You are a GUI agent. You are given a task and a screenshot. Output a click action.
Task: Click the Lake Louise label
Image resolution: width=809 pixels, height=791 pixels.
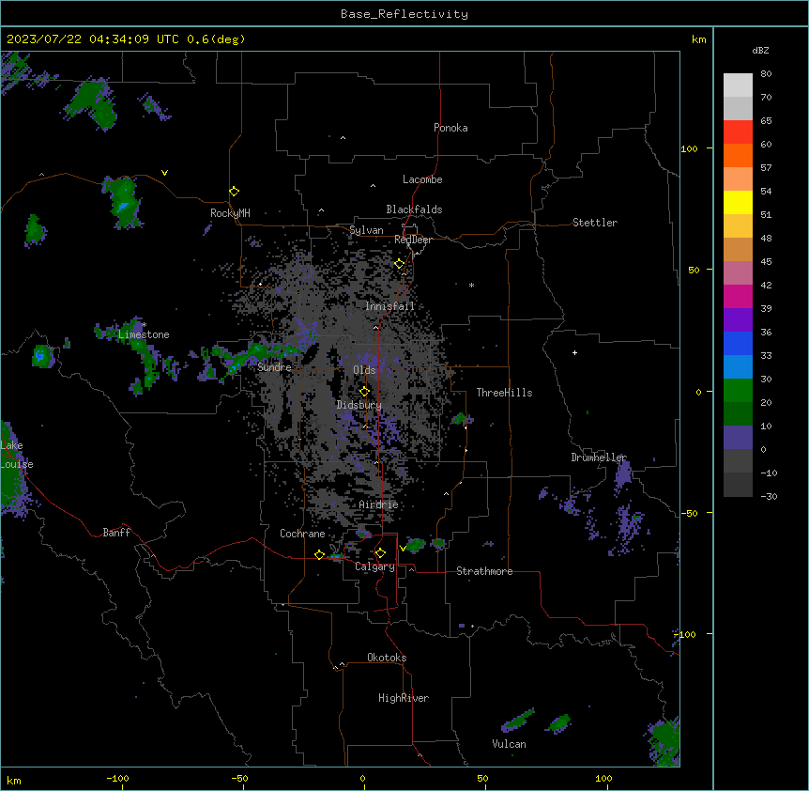[17, 455]
